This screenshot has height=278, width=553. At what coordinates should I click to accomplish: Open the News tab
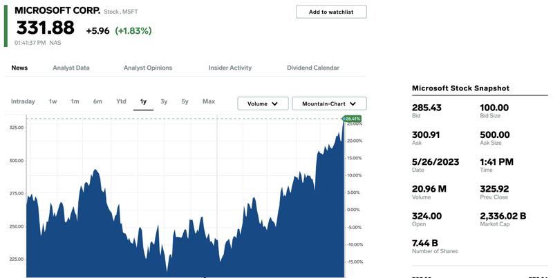[19, 68]
